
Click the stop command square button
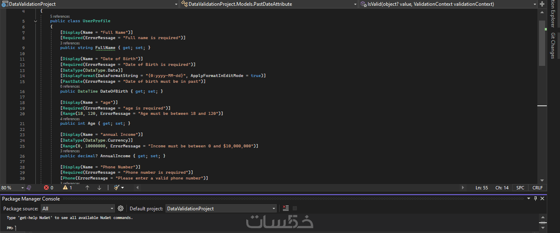coord(294,208)
